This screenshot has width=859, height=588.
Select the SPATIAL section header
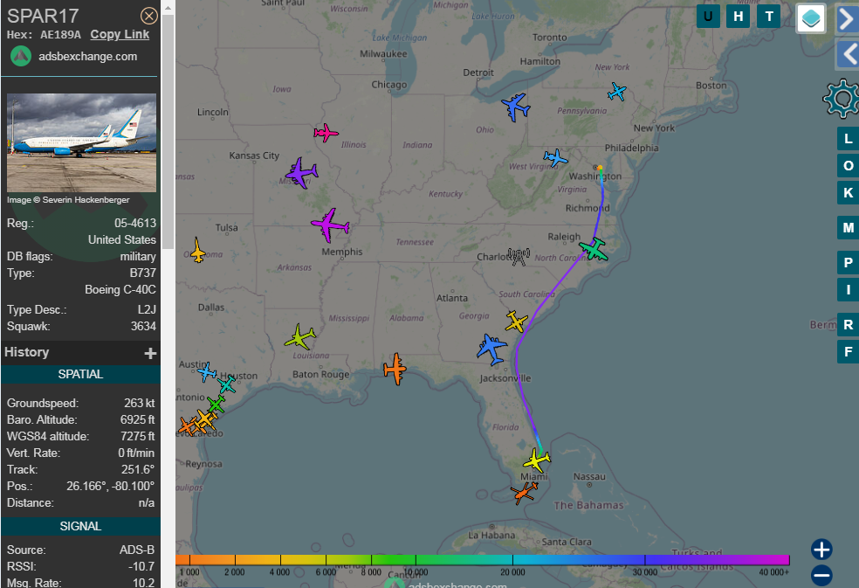pos(80,374)
